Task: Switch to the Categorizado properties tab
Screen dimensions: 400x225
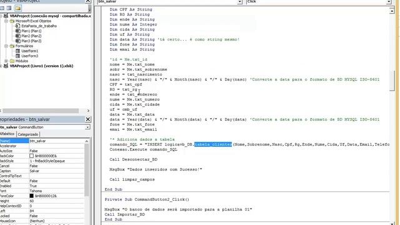Action: coord(28,134)
